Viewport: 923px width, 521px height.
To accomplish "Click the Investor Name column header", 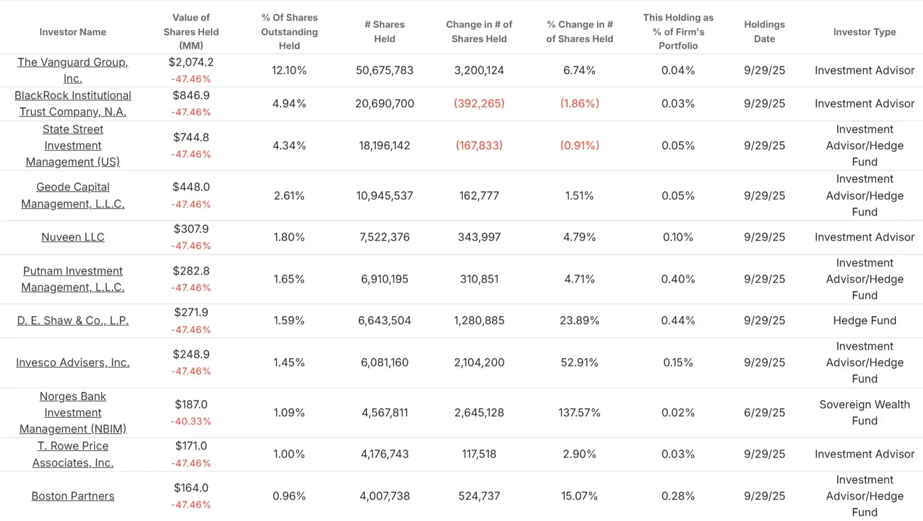I will 73,32.
